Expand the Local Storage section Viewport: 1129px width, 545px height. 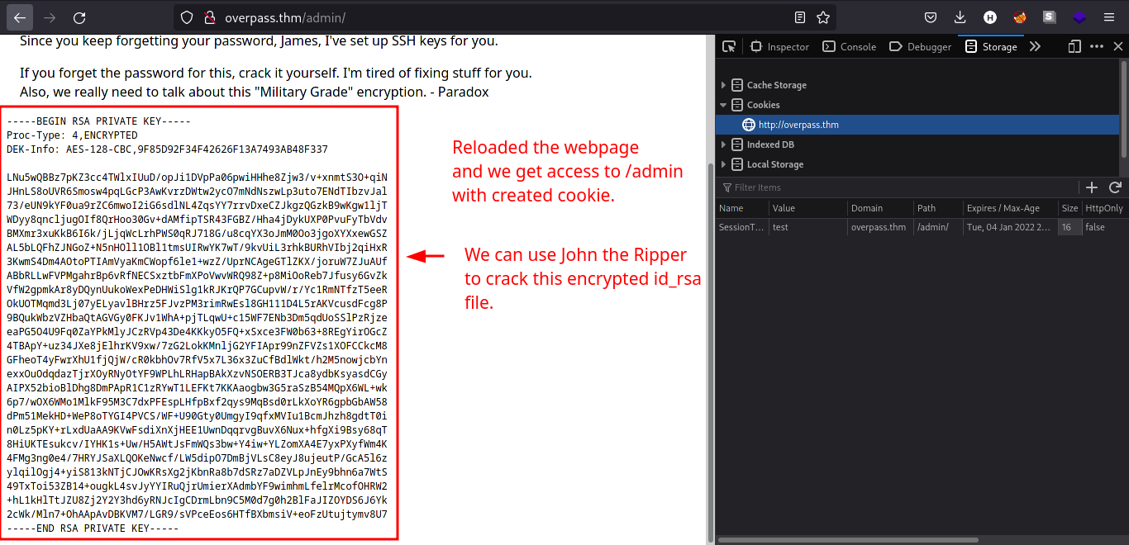coord(723,164)
